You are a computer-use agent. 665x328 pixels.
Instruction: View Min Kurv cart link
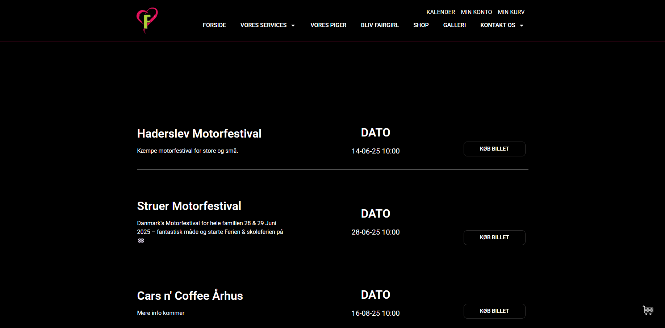click(511, 12)
